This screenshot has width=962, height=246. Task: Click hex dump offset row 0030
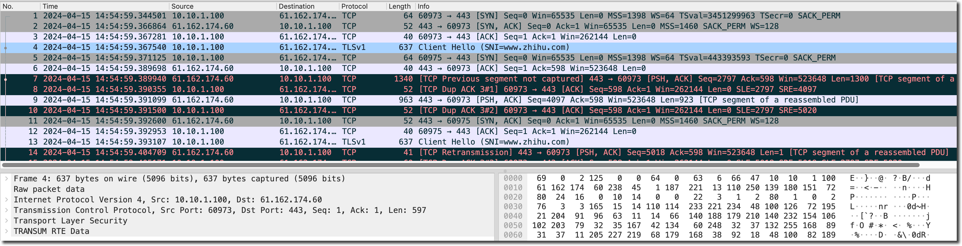513,207
